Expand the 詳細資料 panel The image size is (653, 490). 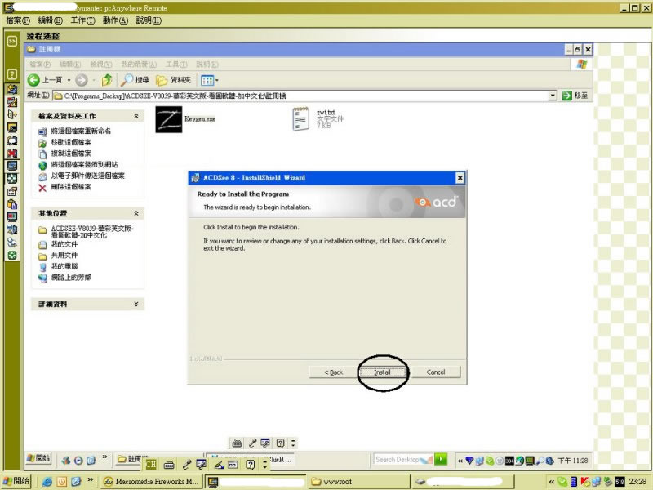pyautogui.click(x=136, y=304)
